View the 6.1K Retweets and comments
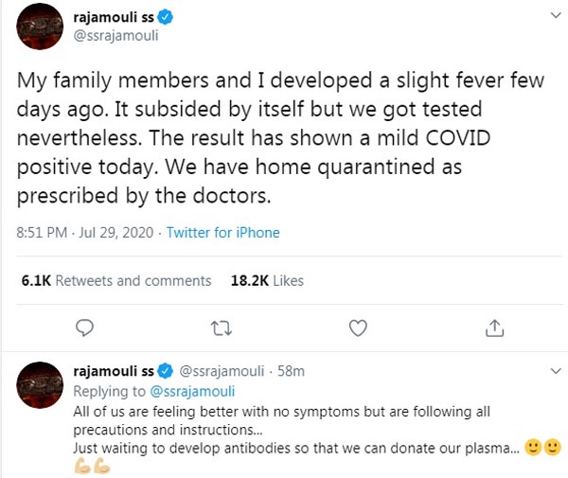The image size is (568, 478). pos(115,281)
